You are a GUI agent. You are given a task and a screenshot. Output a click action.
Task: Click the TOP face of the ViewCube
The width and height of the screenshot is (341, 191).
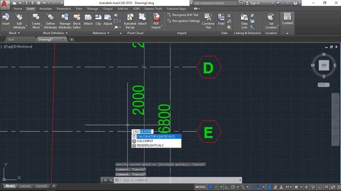coord(324,65)
